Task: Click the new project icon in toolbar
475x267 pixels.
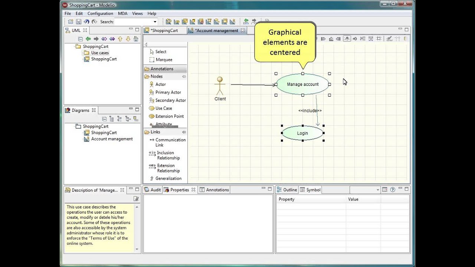Action: click(71, 22)
